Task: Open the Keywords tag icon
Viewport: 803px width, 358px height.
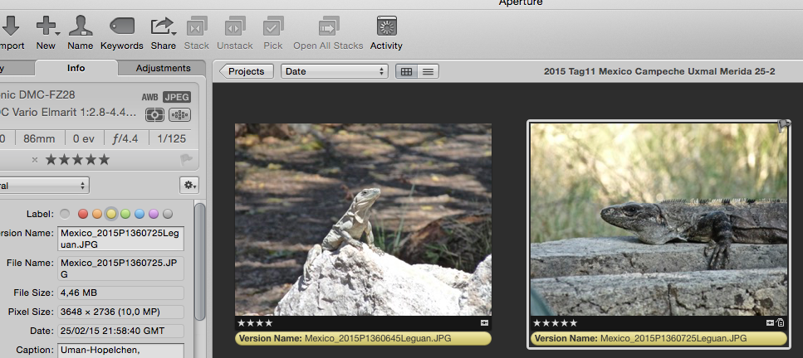Action: click(x=122, y=26)
